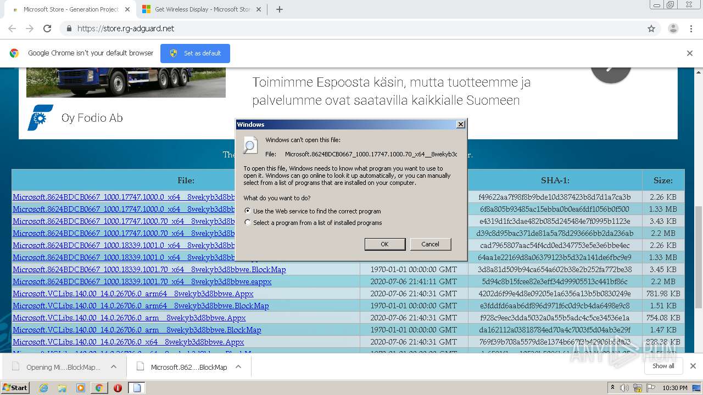Go forward with the browser forward arrow

[x=30, y=29]
